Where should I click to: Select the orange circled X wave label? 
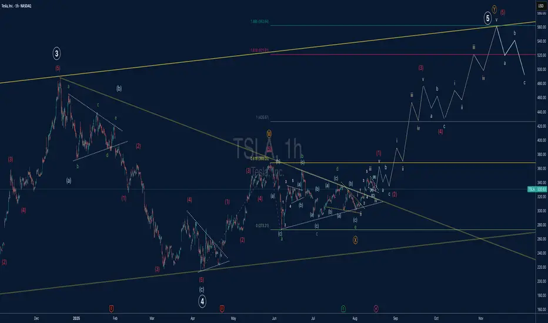click(x=355, y=240)
